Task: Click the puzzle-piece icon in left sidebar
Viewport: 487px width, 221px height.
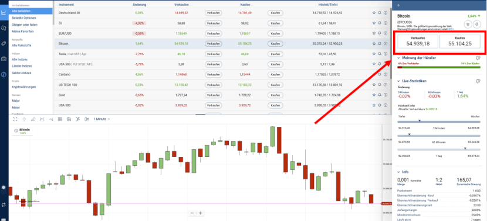Action: pos(4,28)
